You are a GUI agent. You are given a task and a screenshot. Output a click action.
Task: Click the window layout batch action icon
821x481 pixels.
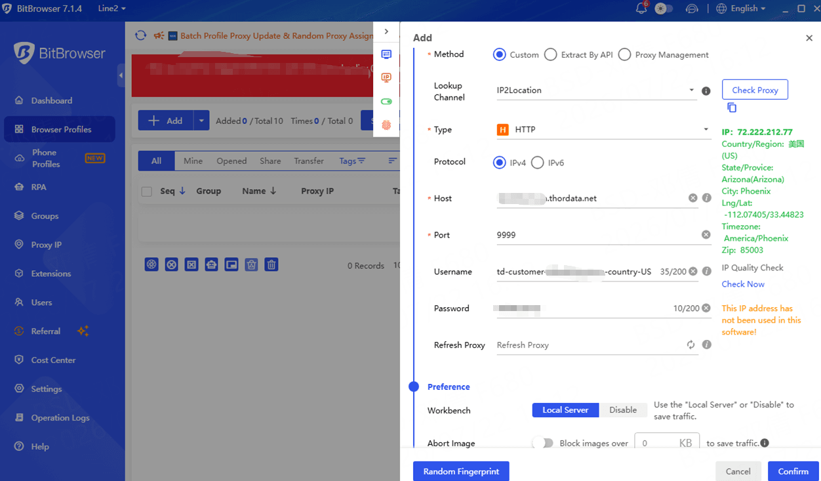point(231,264)
